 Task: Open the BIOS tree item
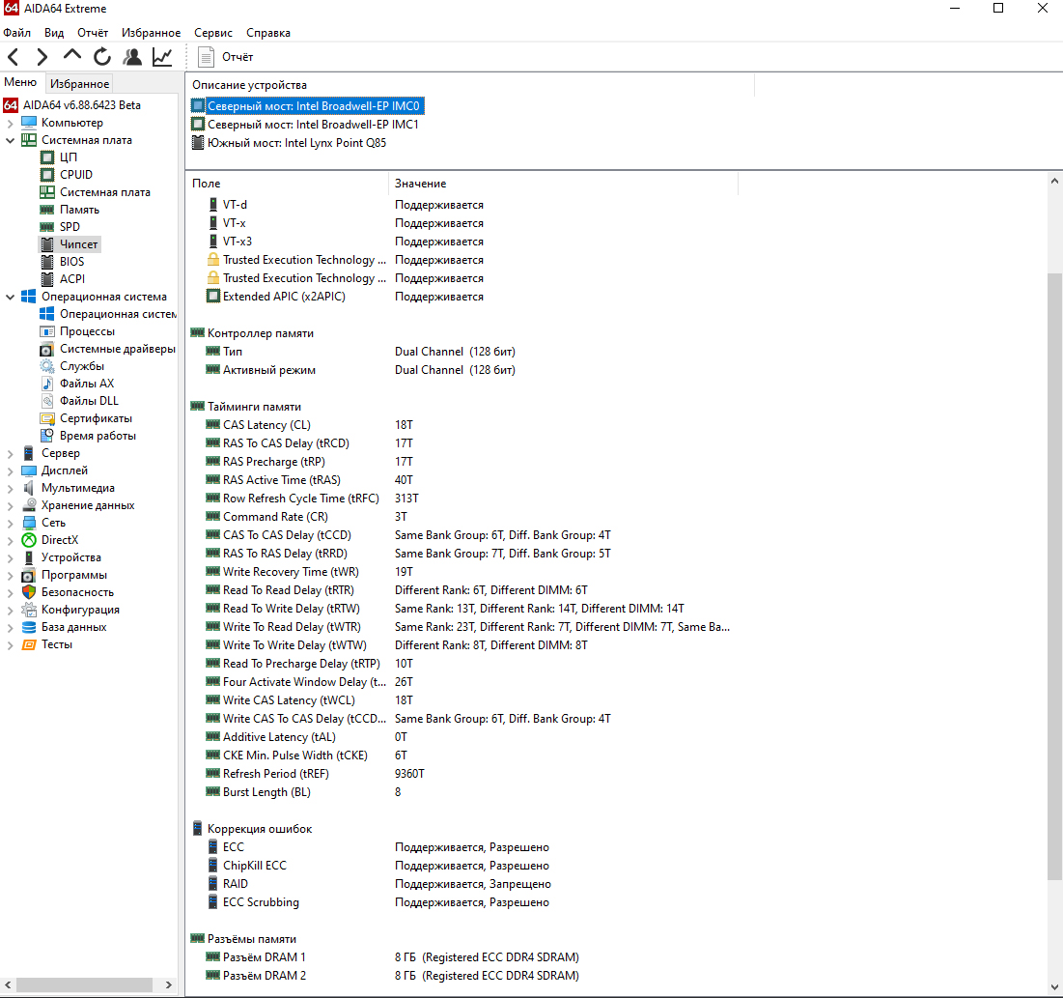click(71, 262)
